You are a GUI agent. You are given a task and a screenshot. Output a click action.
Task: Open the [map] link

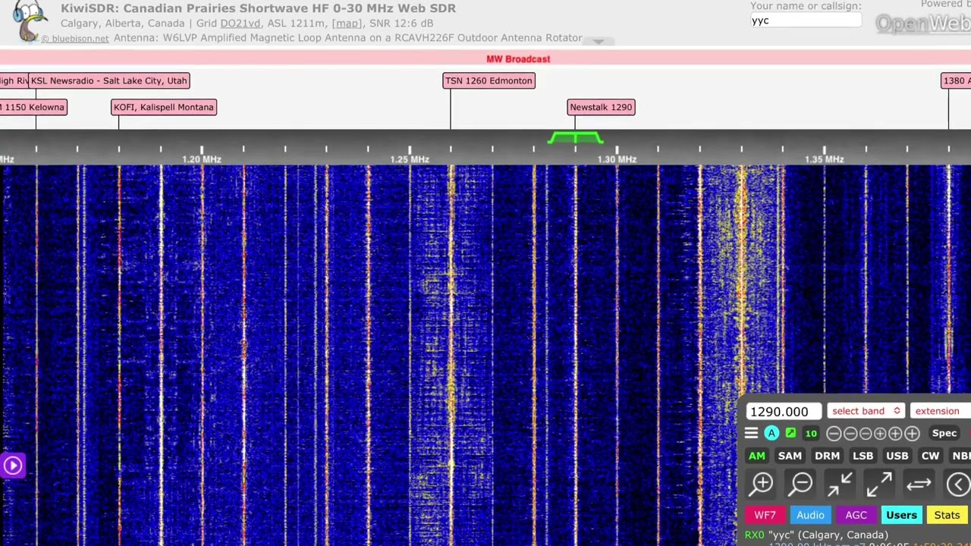click(x=347, y=24)
